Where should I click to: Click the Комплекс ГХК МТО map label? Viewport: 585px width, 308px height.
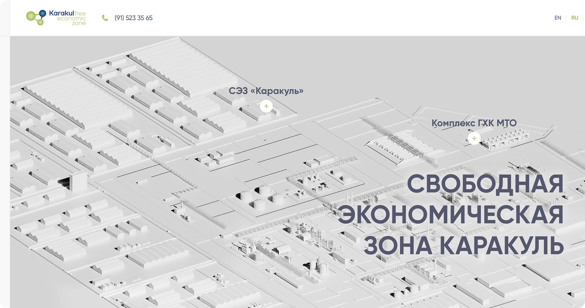click(x=474, y=123)
